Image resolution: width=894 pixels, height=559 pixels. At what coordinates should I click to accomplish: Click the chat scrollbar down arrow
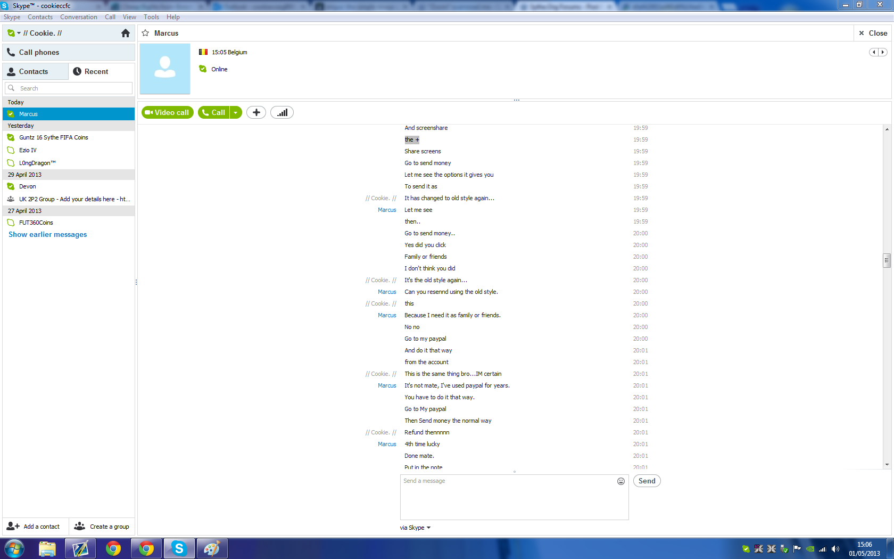tap(887, 465)
